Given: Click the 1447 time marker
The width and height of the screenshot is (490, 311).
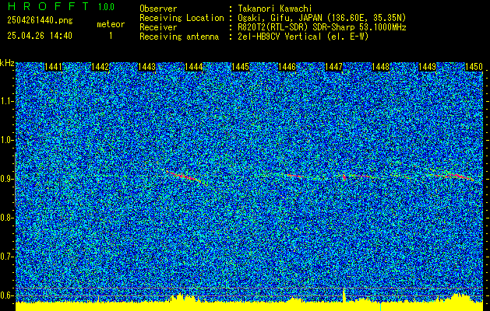Looking at the screenshot, I should coord(333,67).
